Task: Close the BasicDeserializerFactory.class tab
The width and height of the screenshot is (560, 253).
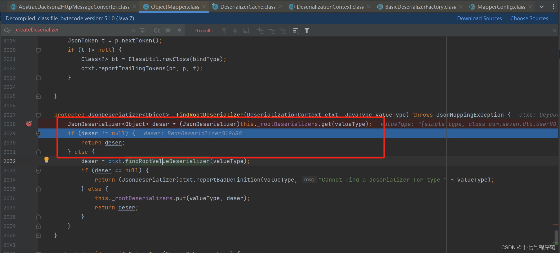Action: tap(461, 7)
